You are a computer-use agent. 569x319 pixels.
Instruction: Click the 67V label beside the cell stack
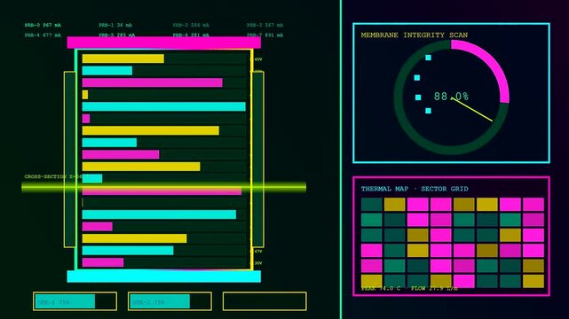point(258,251)
